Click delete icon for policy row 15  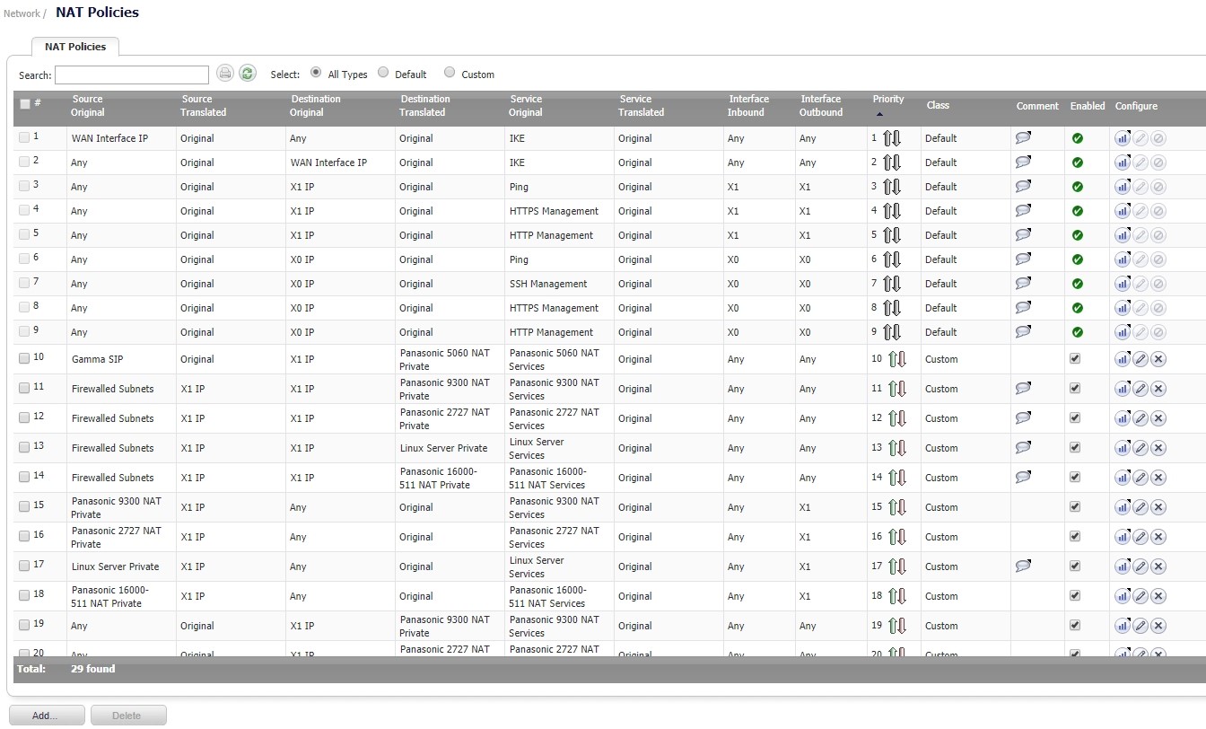click(1158, 507)
